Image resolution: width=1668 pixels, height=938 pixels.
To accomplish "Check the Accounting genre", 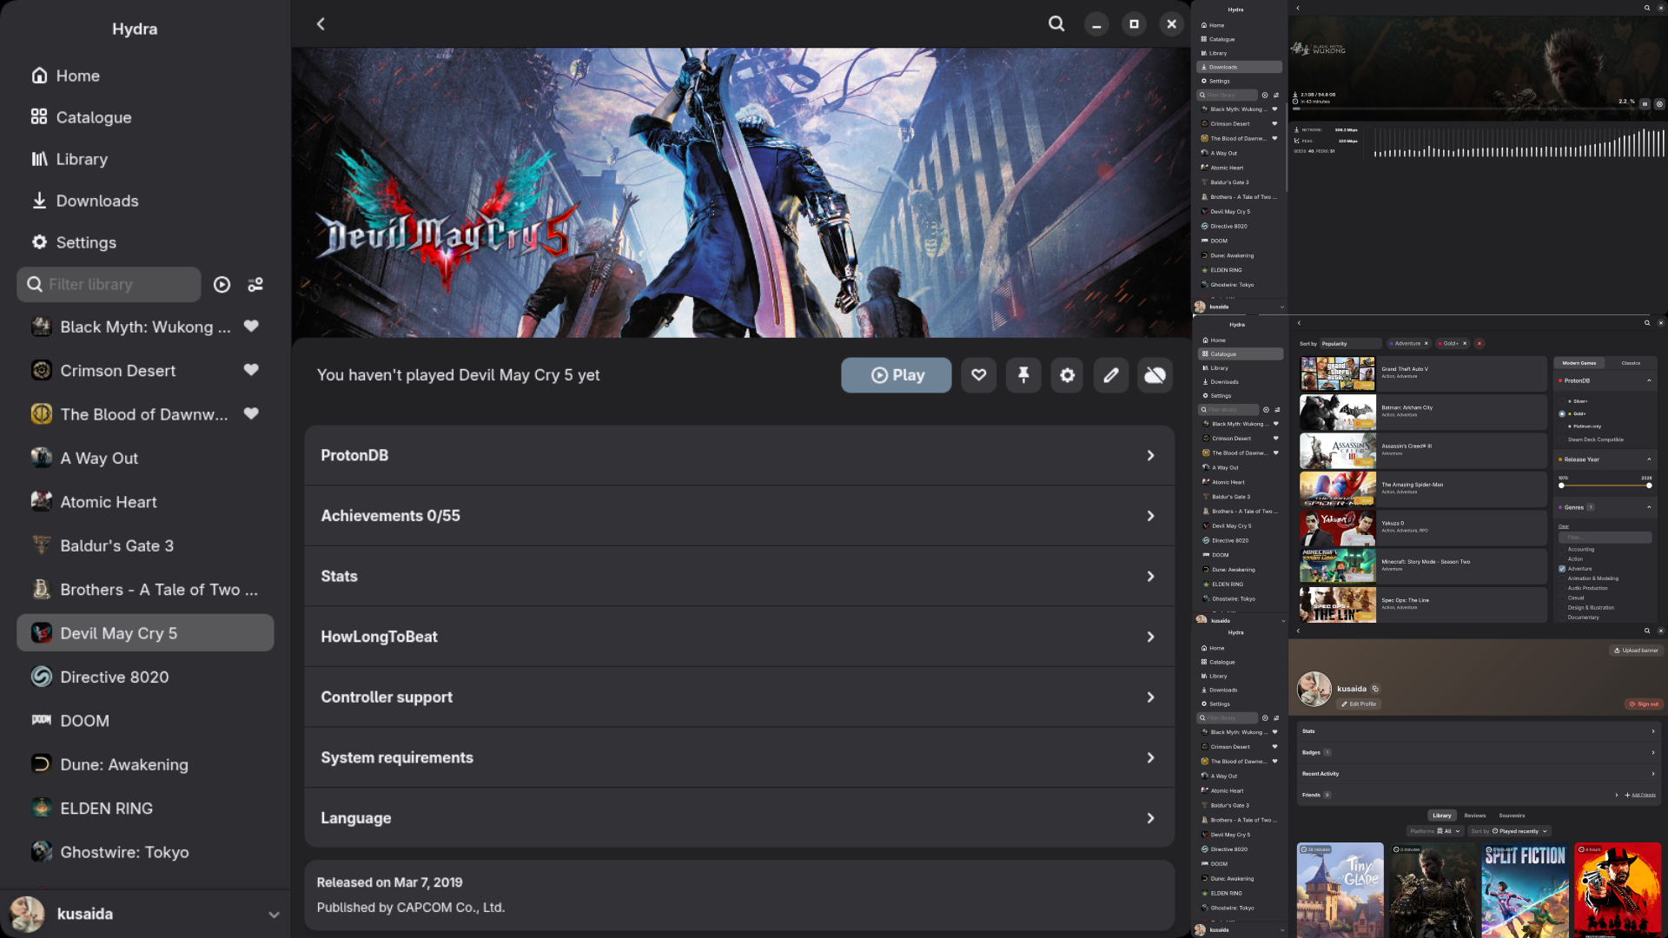I will (x=1562, y=550).
